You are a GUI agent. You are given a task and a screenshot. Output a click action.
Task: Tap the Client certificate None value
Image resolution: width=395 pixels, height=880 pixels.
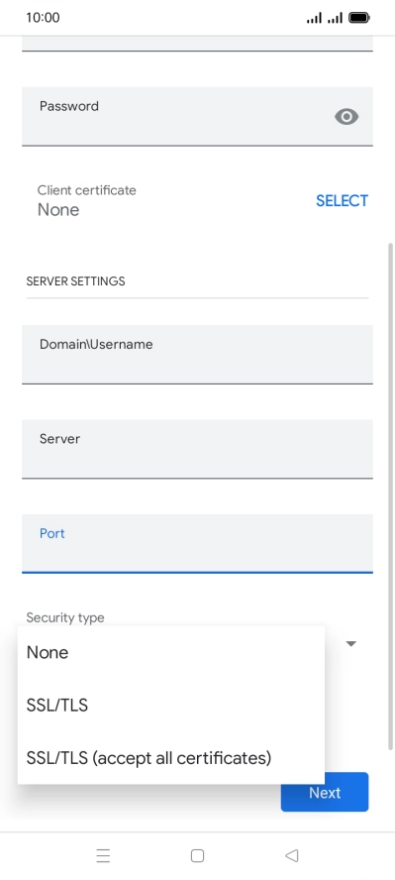click(x=58, y=210)
